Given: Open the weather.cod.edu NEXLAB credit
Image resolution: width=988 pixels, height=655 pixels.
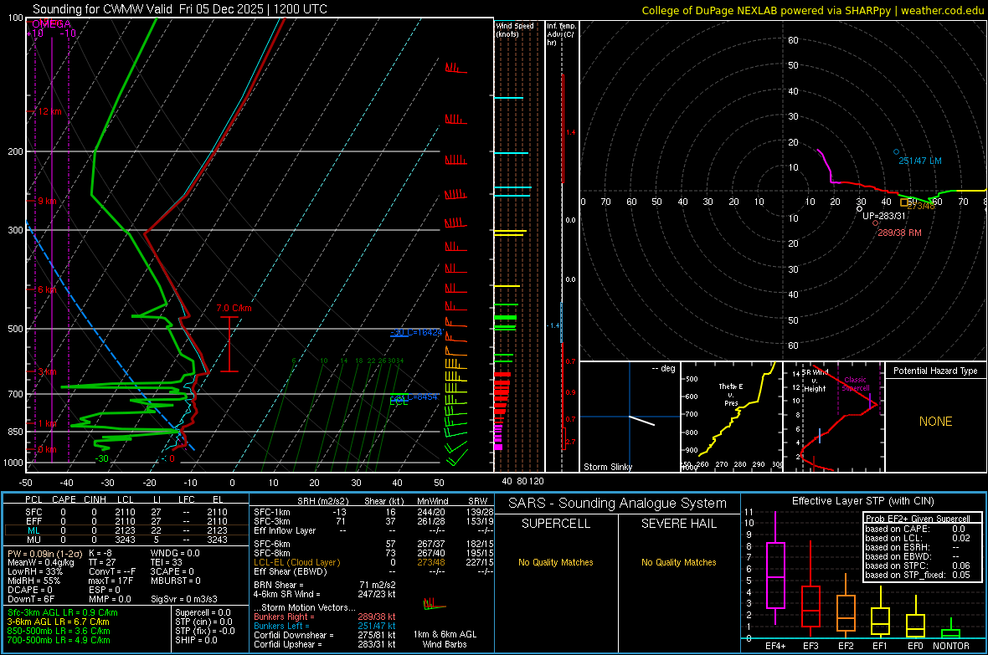Looking at the screenshot, I should [812, 10].
